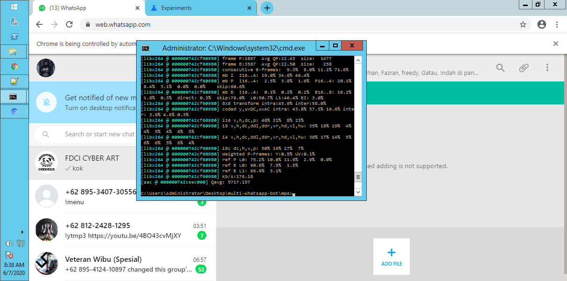Click the muted notifications bell icon
Image resolution: width=567 pixels, height=281 pixels.
46,103
